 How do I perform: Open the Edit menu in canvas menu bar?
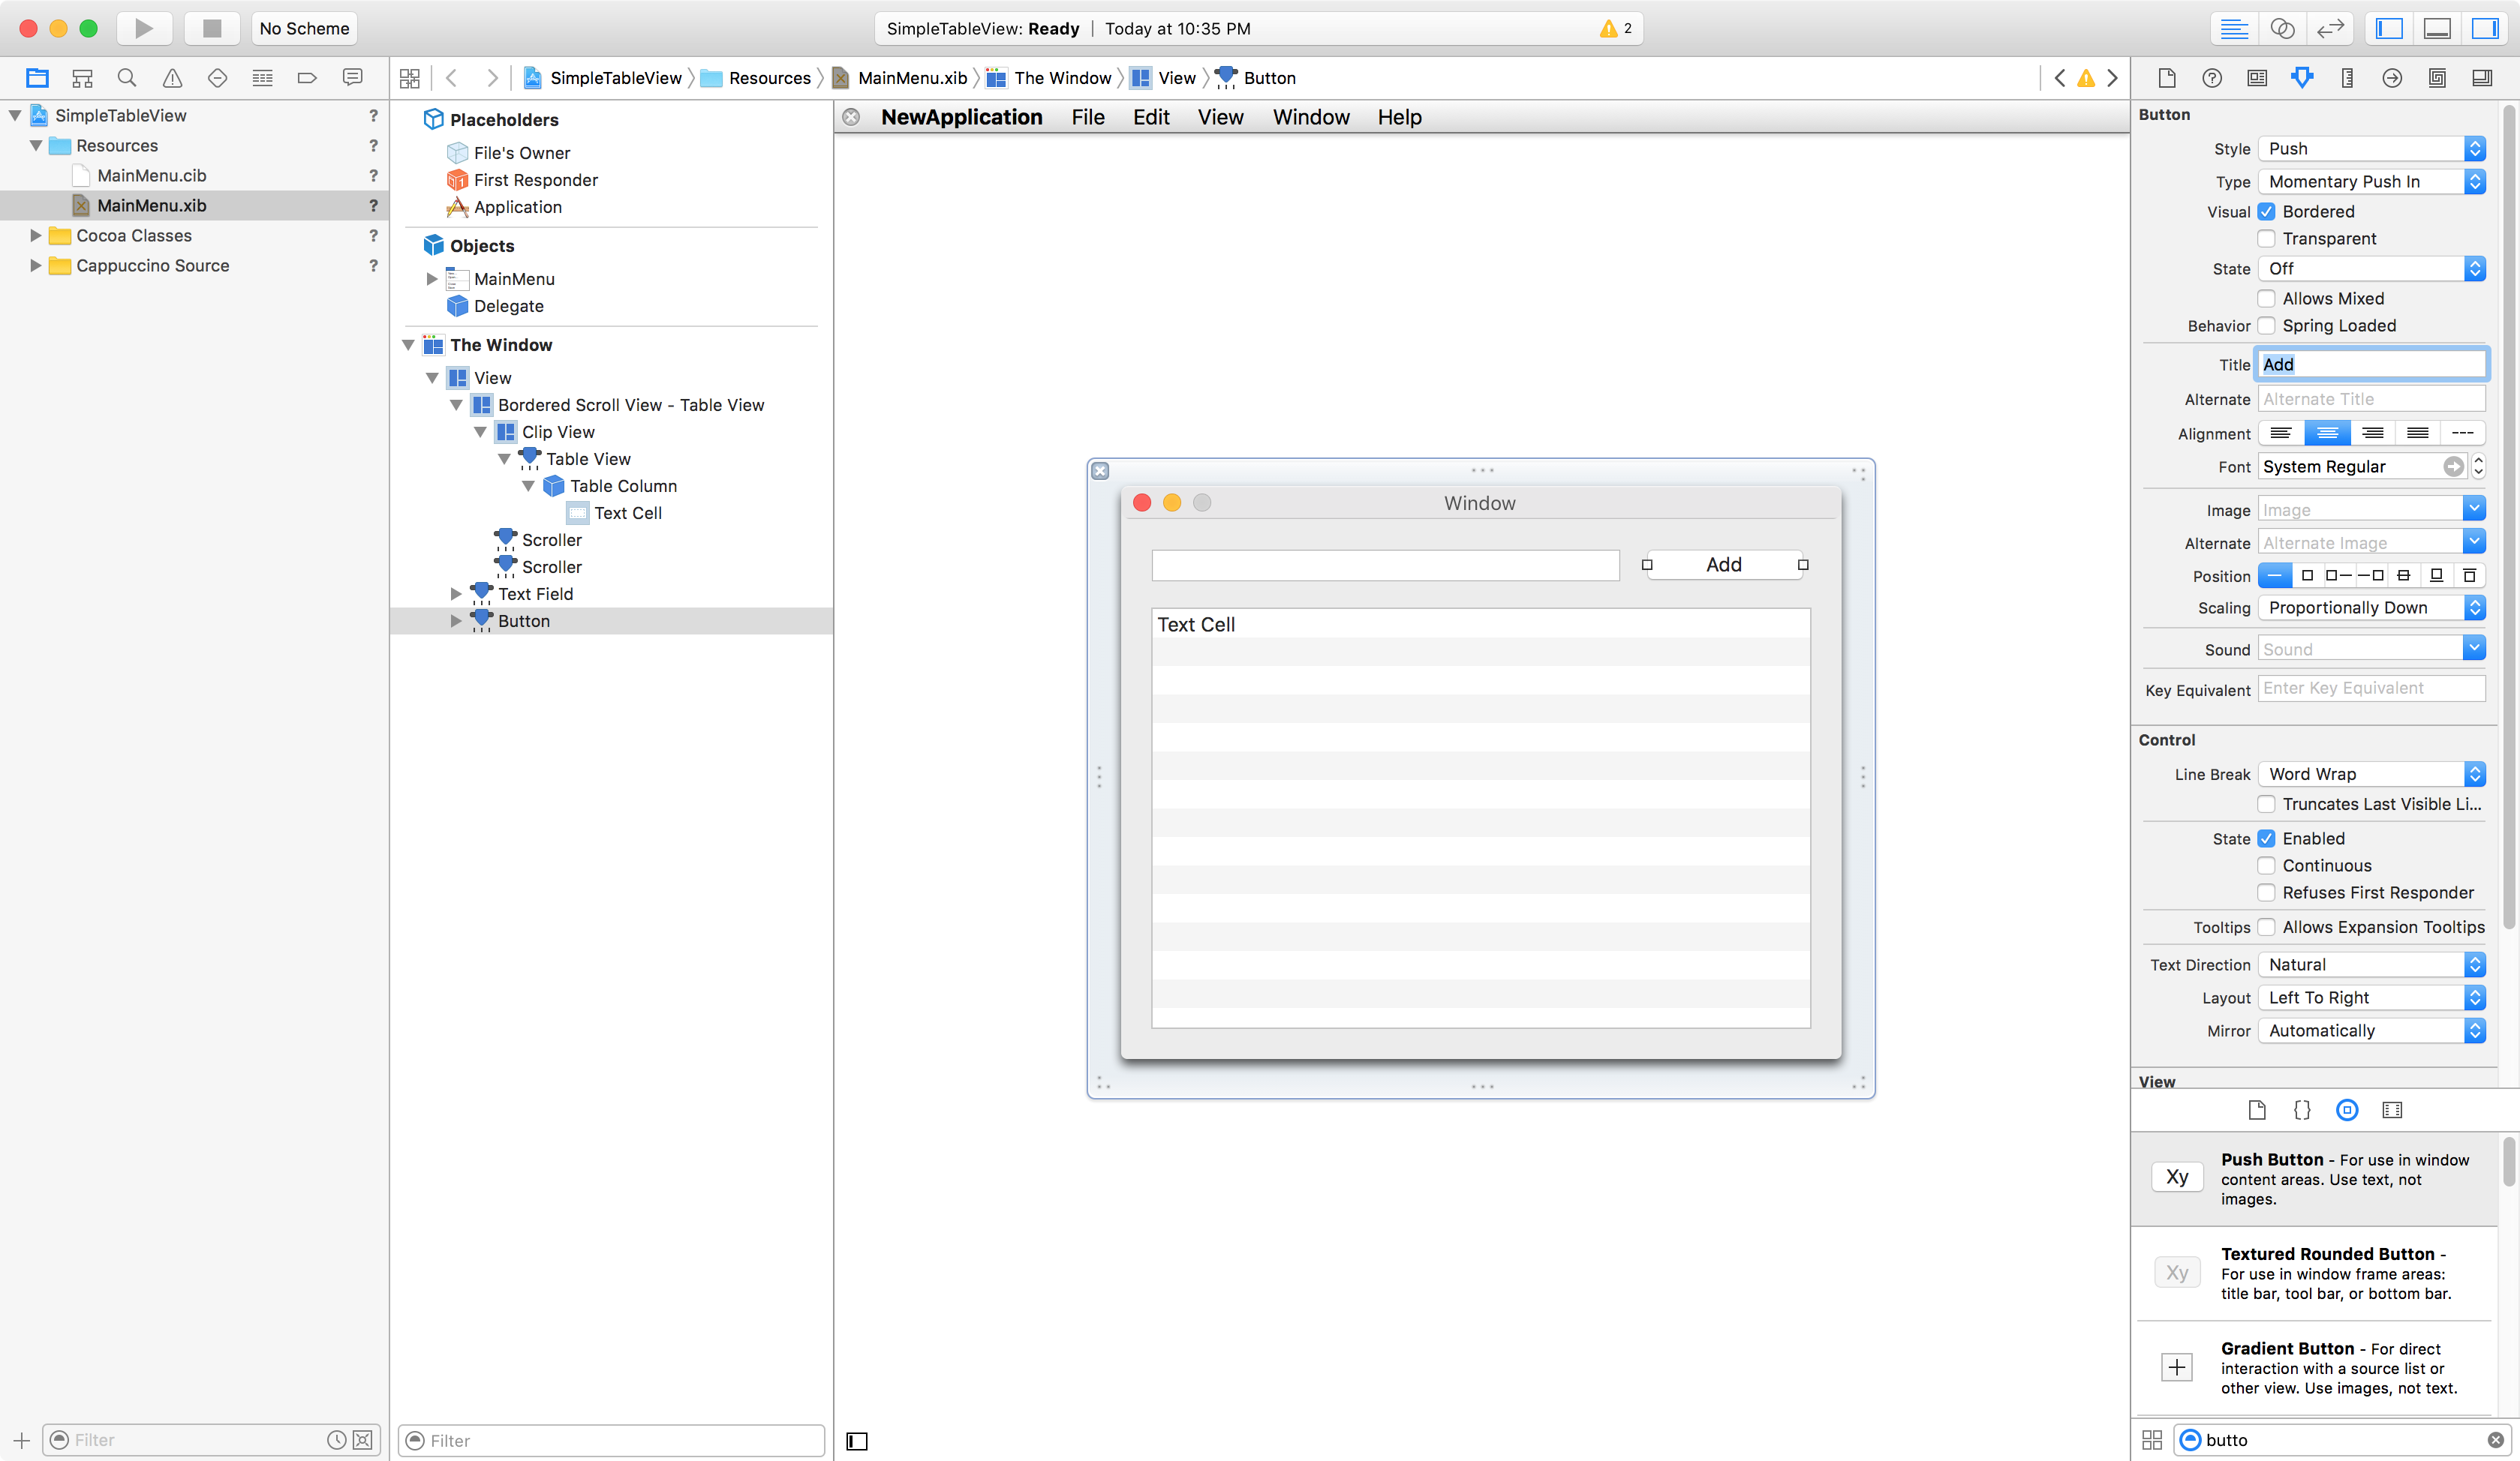[1151, 117]
